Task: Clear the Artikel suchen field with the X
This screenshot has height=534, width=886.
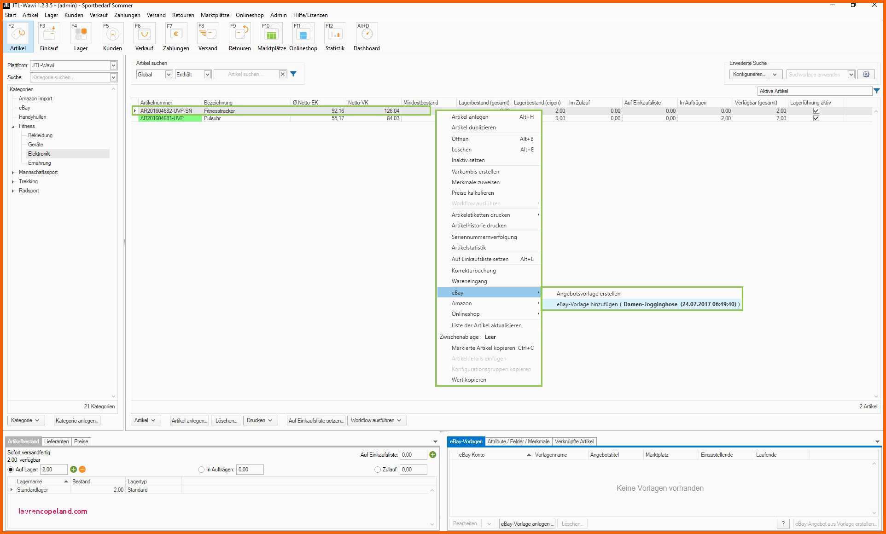Action: click(283, 74)
